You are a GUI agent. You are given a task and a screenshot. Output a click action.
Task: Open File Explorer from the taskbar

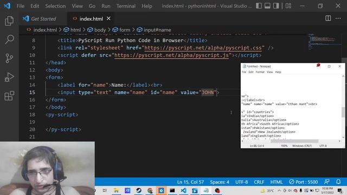116,190
